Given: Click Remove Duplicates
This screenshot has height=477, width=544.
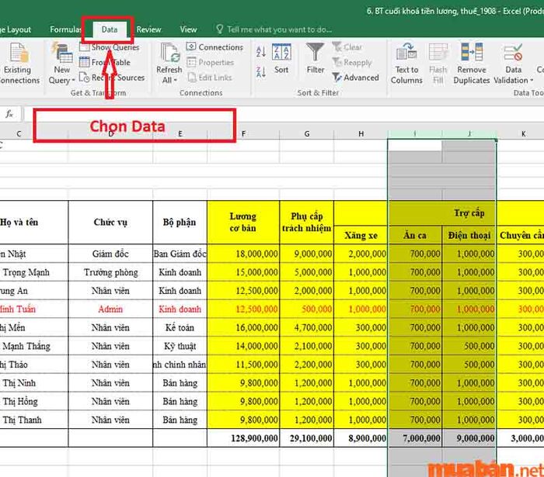Looking at the screenshot, I should point(472,64).
